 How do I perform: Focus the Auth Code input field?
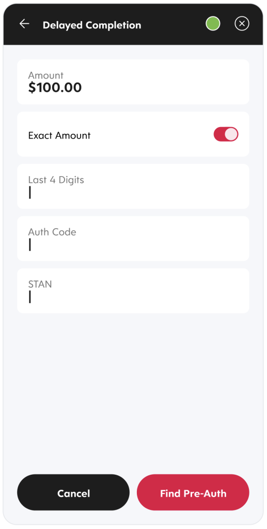click(x=133, y=239)
